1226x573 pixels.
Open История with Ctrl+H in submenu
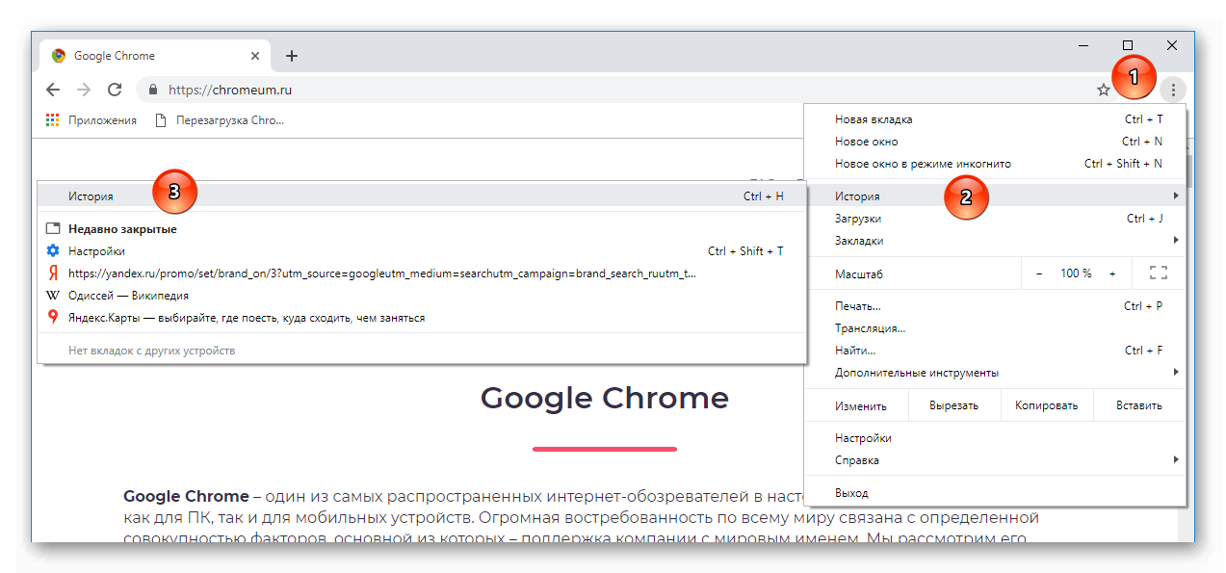point(422,196)
